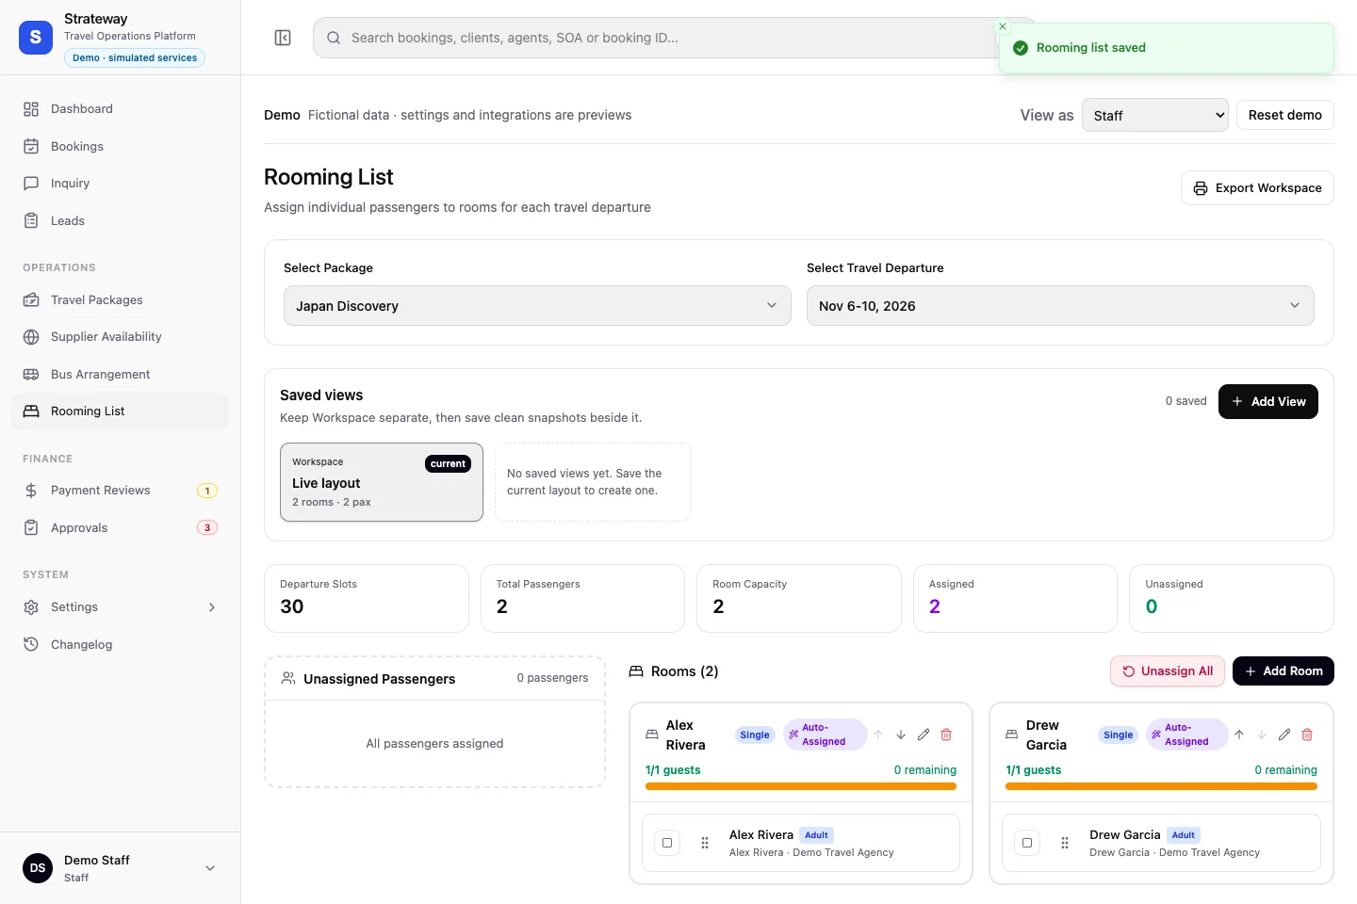Screen dimensions: 1357x904
Task: Collapse sidebar using the panel toggle icon
Action: (x=283, y=38)
